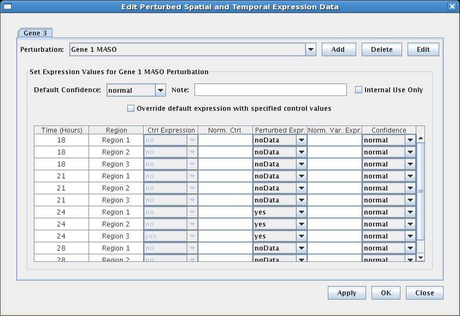Screen dimensions: 460x316
Task: Open Confidence dropdown for first 18-hour Region 1 row
Action: 410,140
